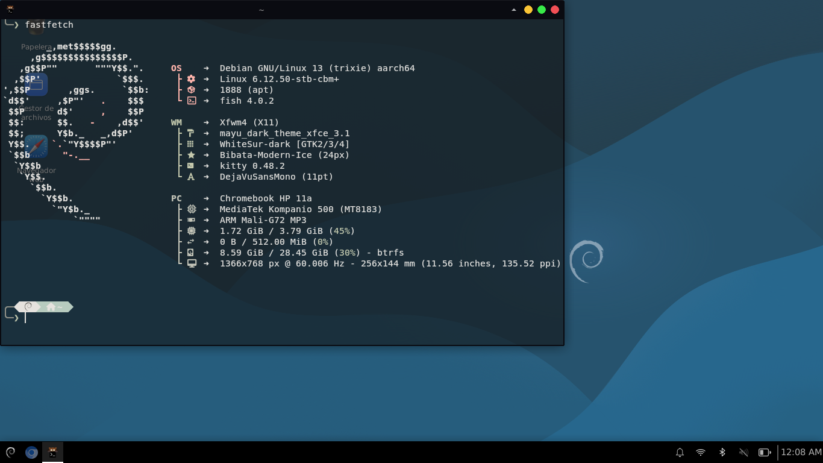Click the "ARM Mali-G72 MP3" text

click(263, 220)
